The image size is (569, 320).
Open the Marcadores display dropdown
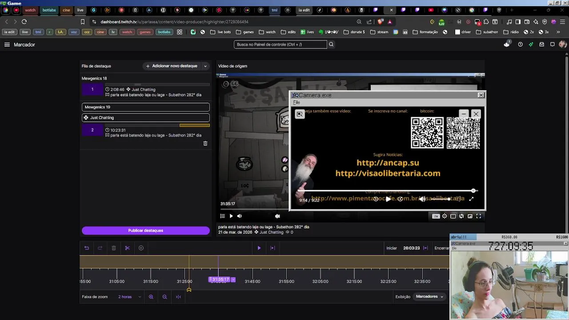pyautogui.click(x=430, y=297)
